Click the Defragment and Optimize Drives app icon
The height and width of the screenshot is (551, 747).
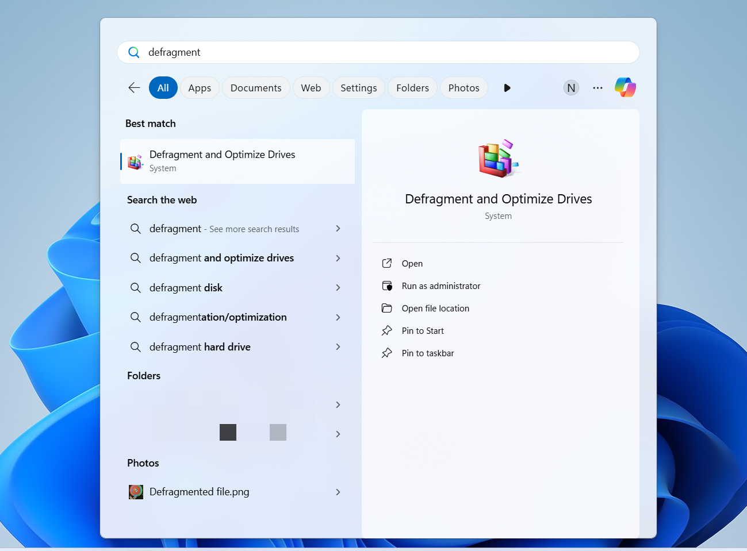135,161
